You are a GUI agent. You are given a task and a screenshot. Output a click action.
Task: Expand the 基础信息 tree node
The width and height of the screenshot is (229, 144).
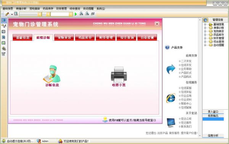point(205,24)
